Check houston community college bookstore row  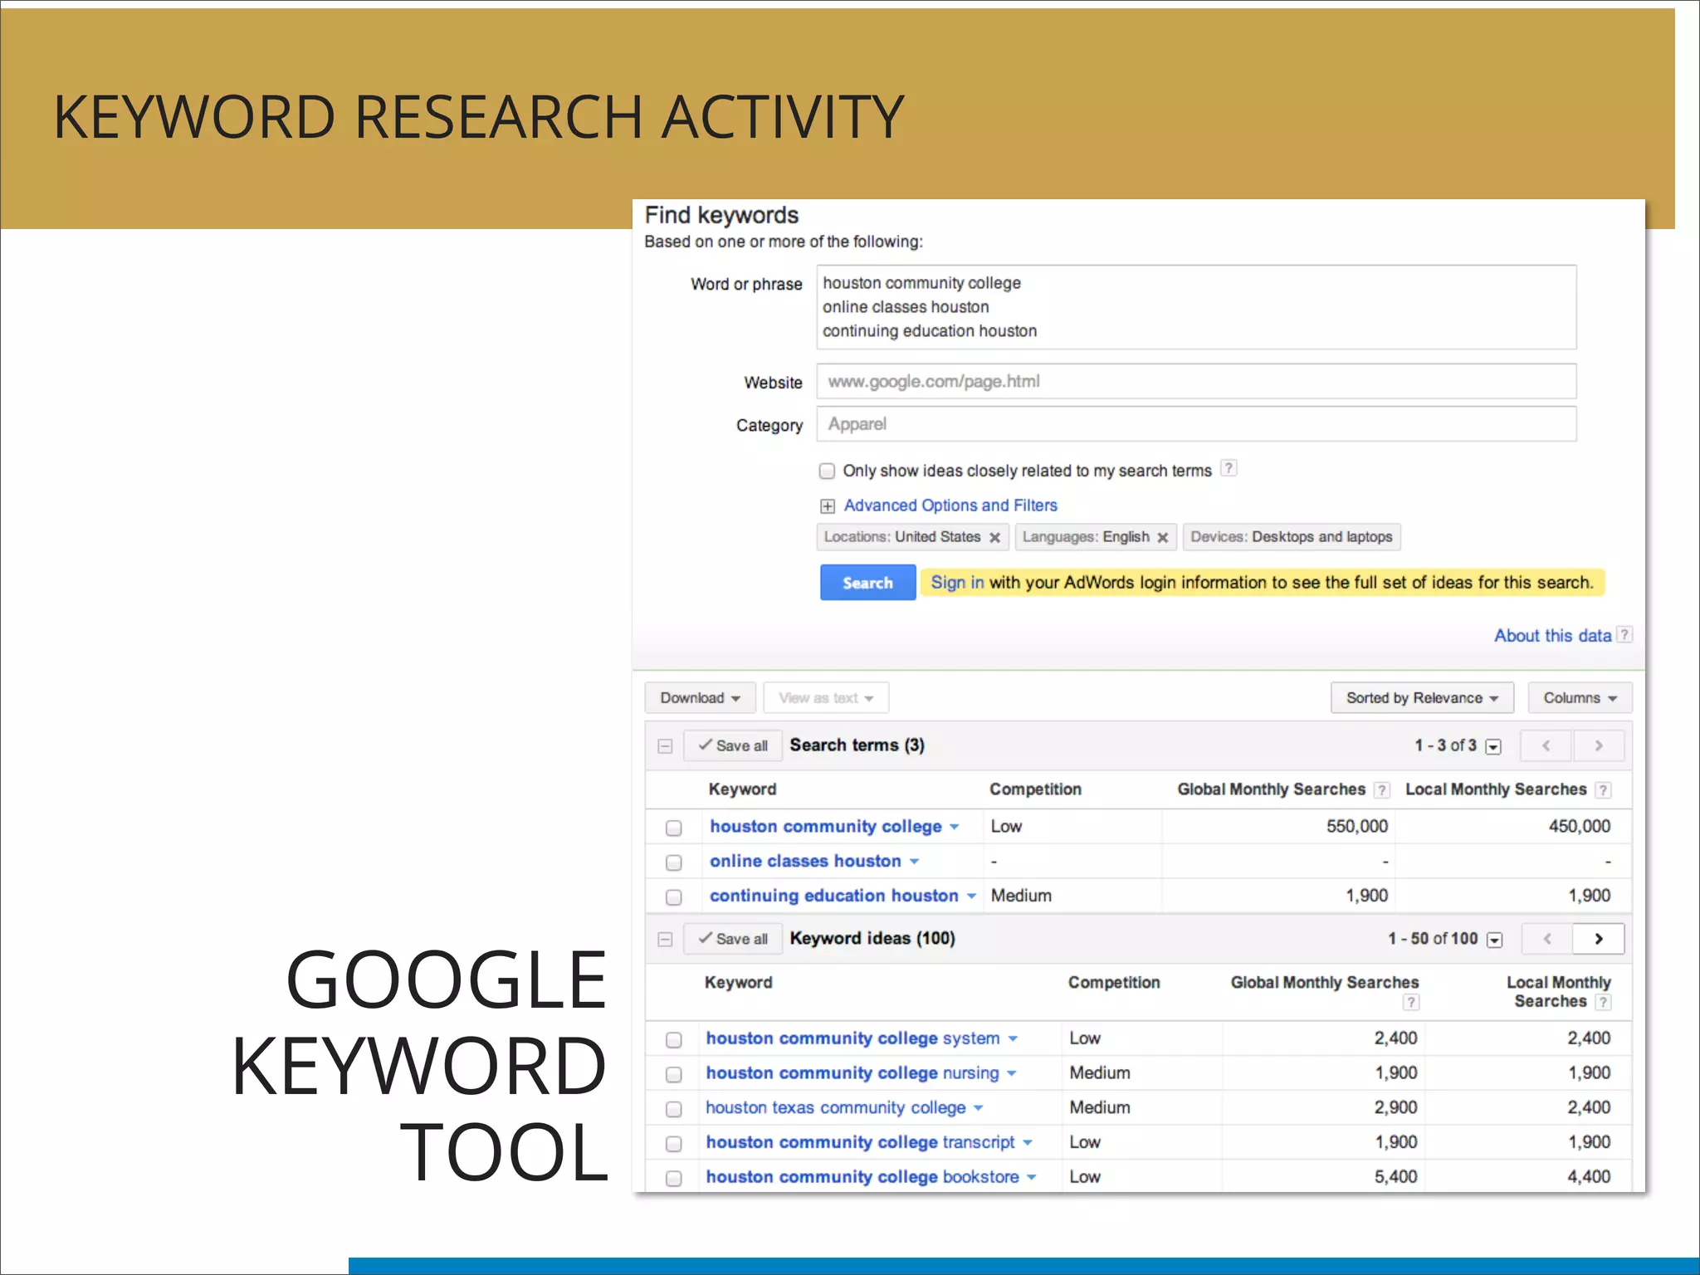point(674,1179)
